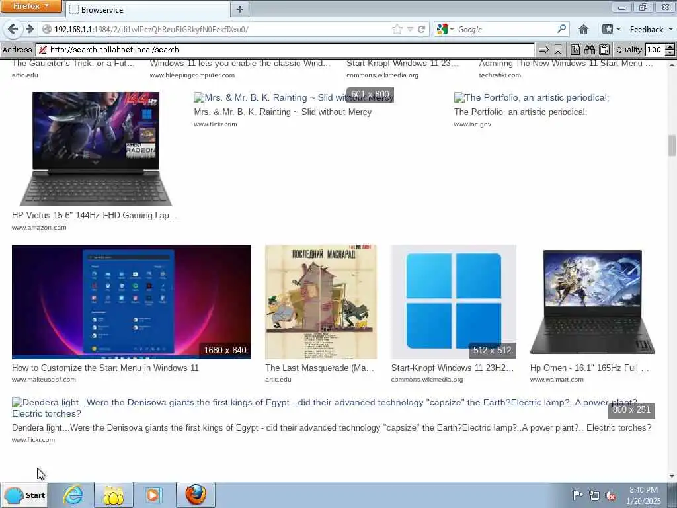Open the Feedback dropdown

pyautogui.click(x=651, y=29)
